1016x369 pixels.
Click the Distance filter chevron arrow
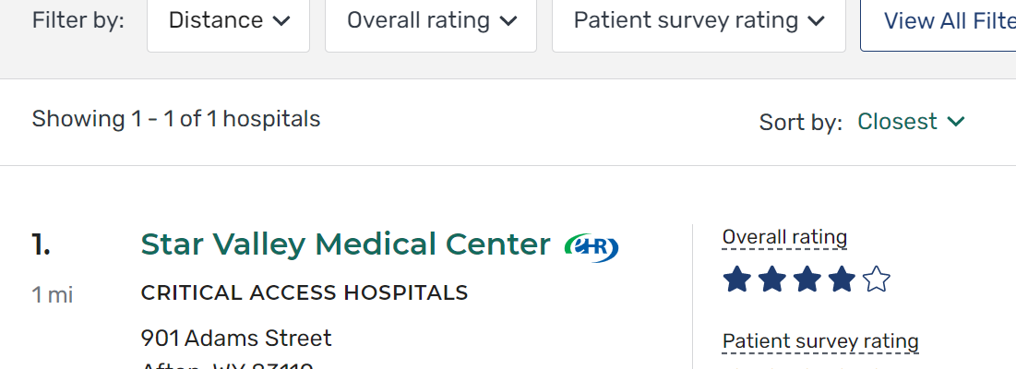click(281, 21)
